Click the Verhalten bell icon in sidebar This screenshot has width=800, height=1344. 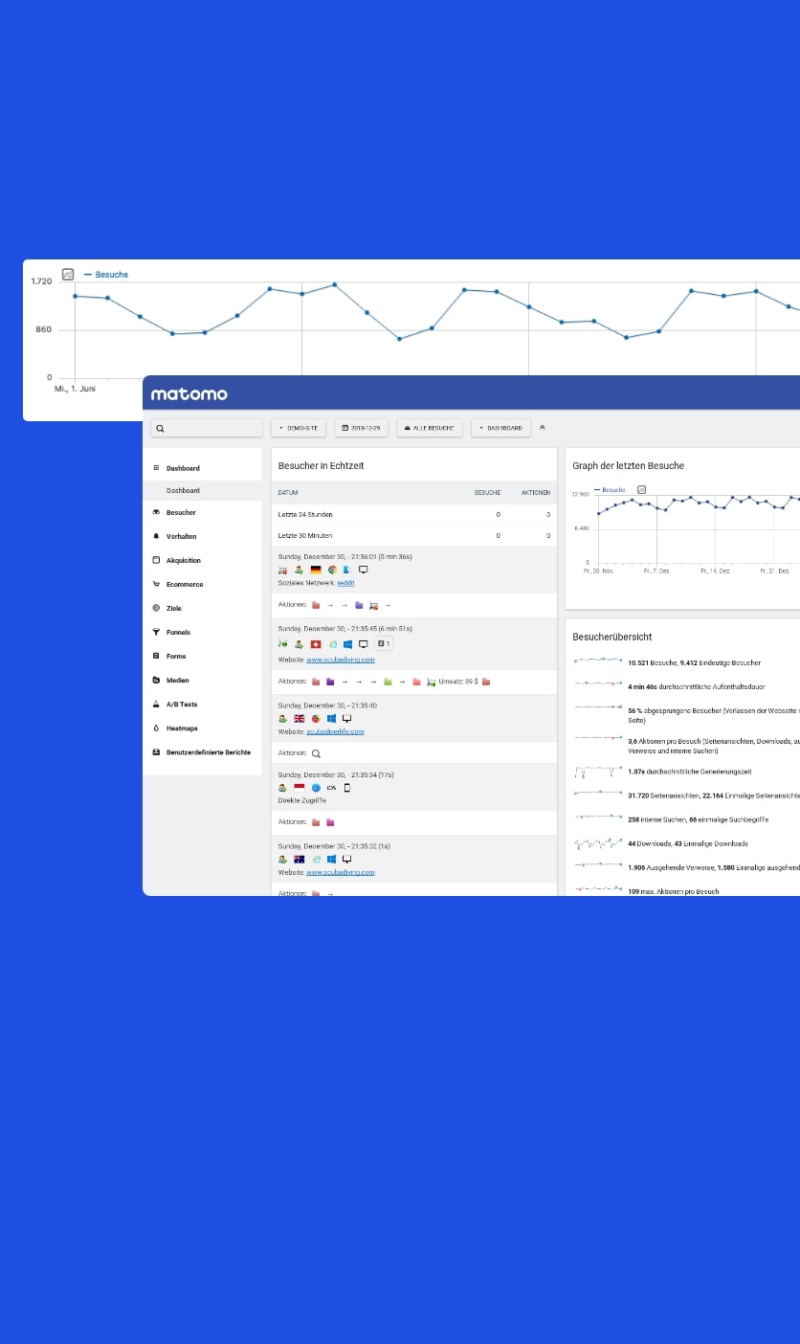tap(156, 536)
